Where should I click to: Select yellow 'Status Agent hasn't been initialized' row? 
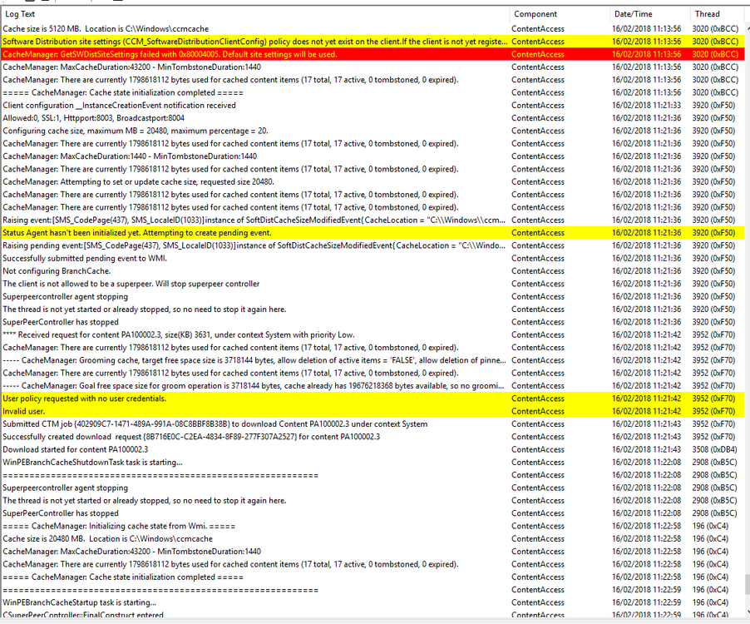coord(373,233)
